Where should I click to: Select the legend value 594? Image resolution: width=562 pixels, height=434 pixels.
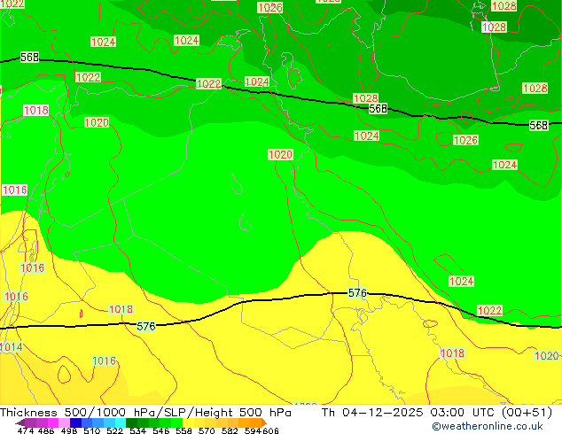pyautogui.click(x=253, y=430)
